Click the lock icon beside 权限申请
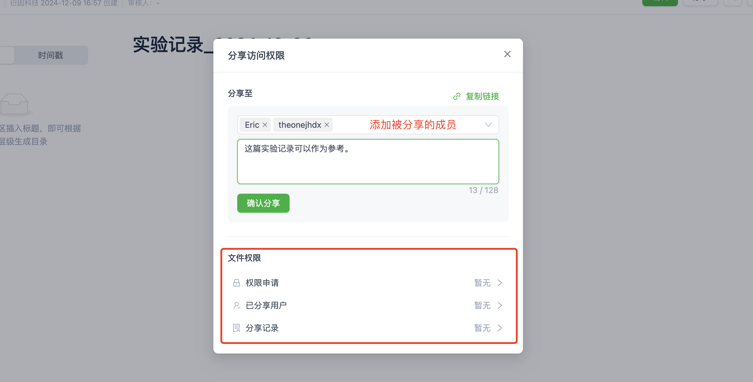Image resolution: width=753 pixels, height=382 pixels. click(237, 282)
